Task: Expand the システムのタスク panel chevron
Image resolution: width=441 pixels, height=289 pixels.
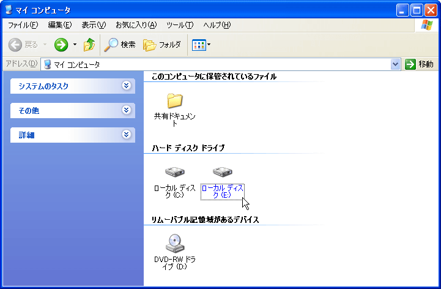Action: click(x=126, y=86)
